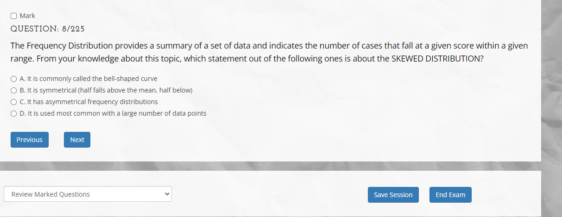Click the 'Mark' label next to checkbox

coord(27,16)
